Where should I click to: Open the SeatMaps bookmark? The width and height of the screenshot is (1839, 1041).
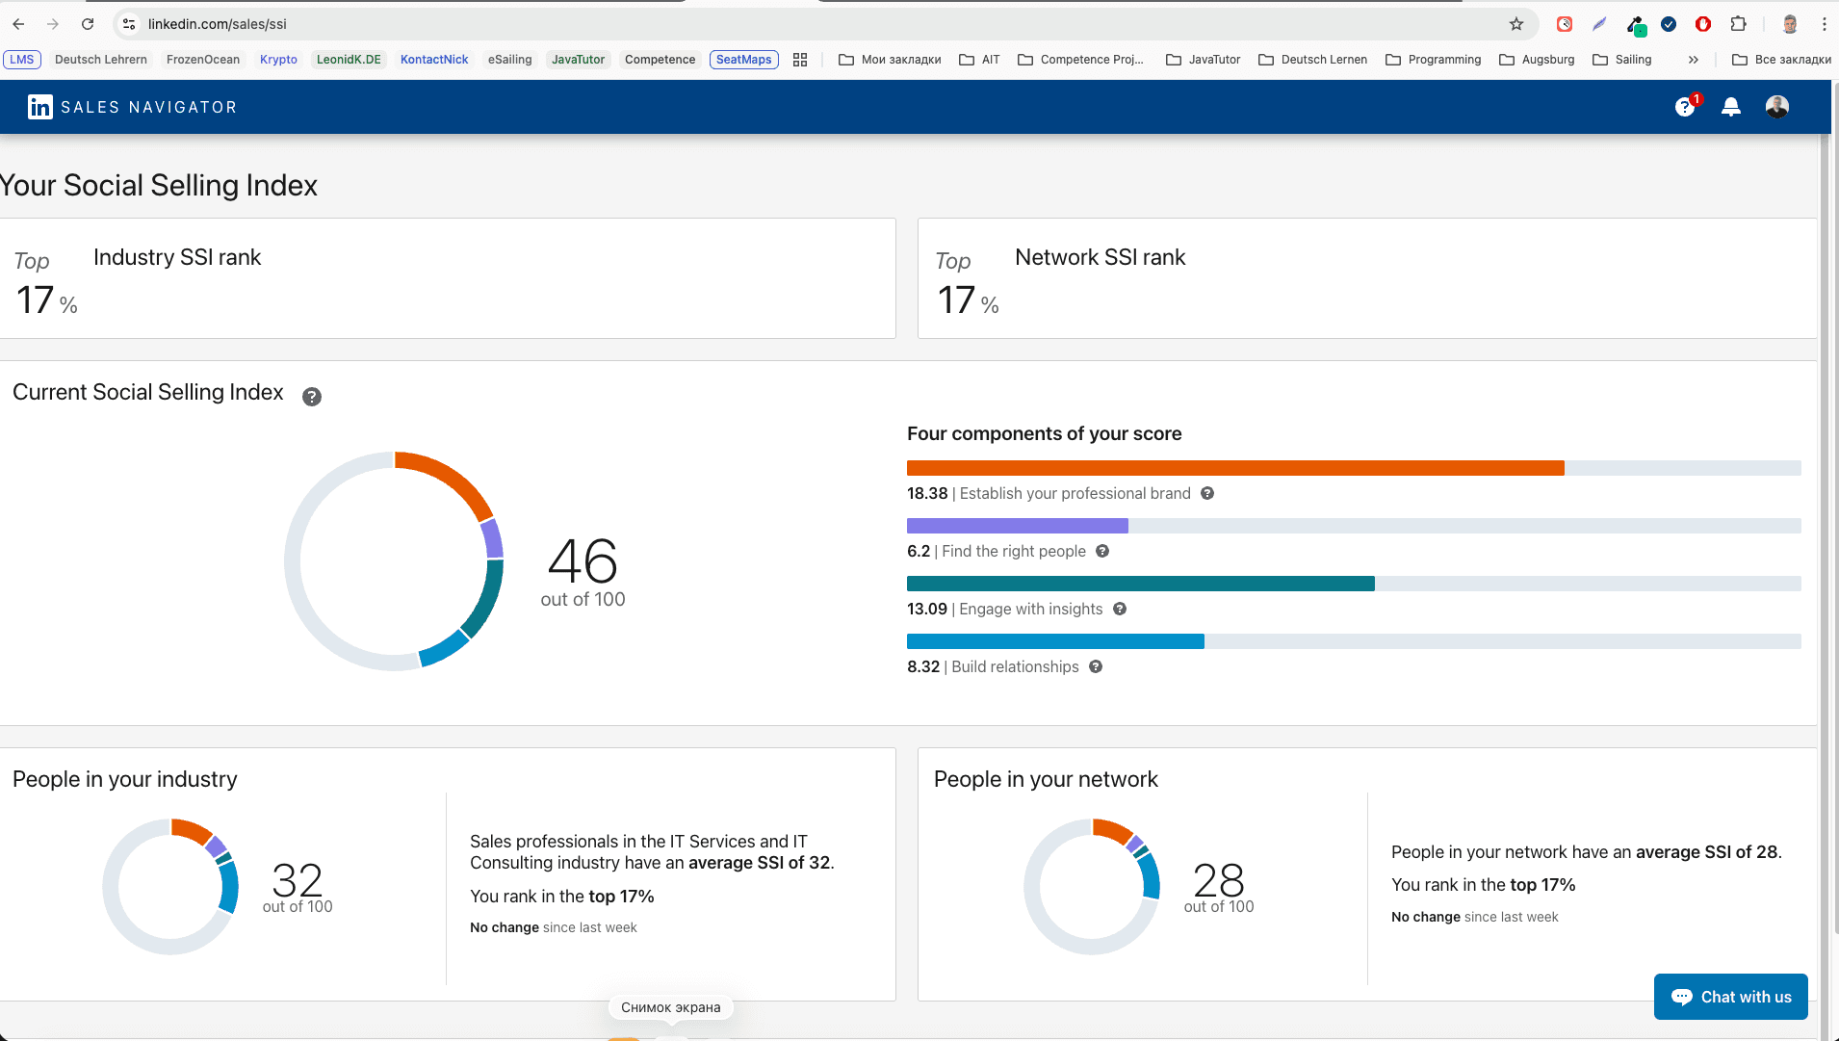click(x=743, y=60)
